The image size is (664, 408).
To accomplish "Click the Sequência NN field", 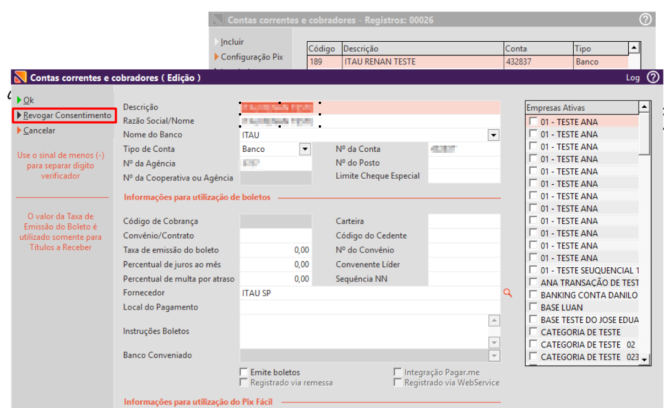I will pyautogui.click(x=464, y=279).
